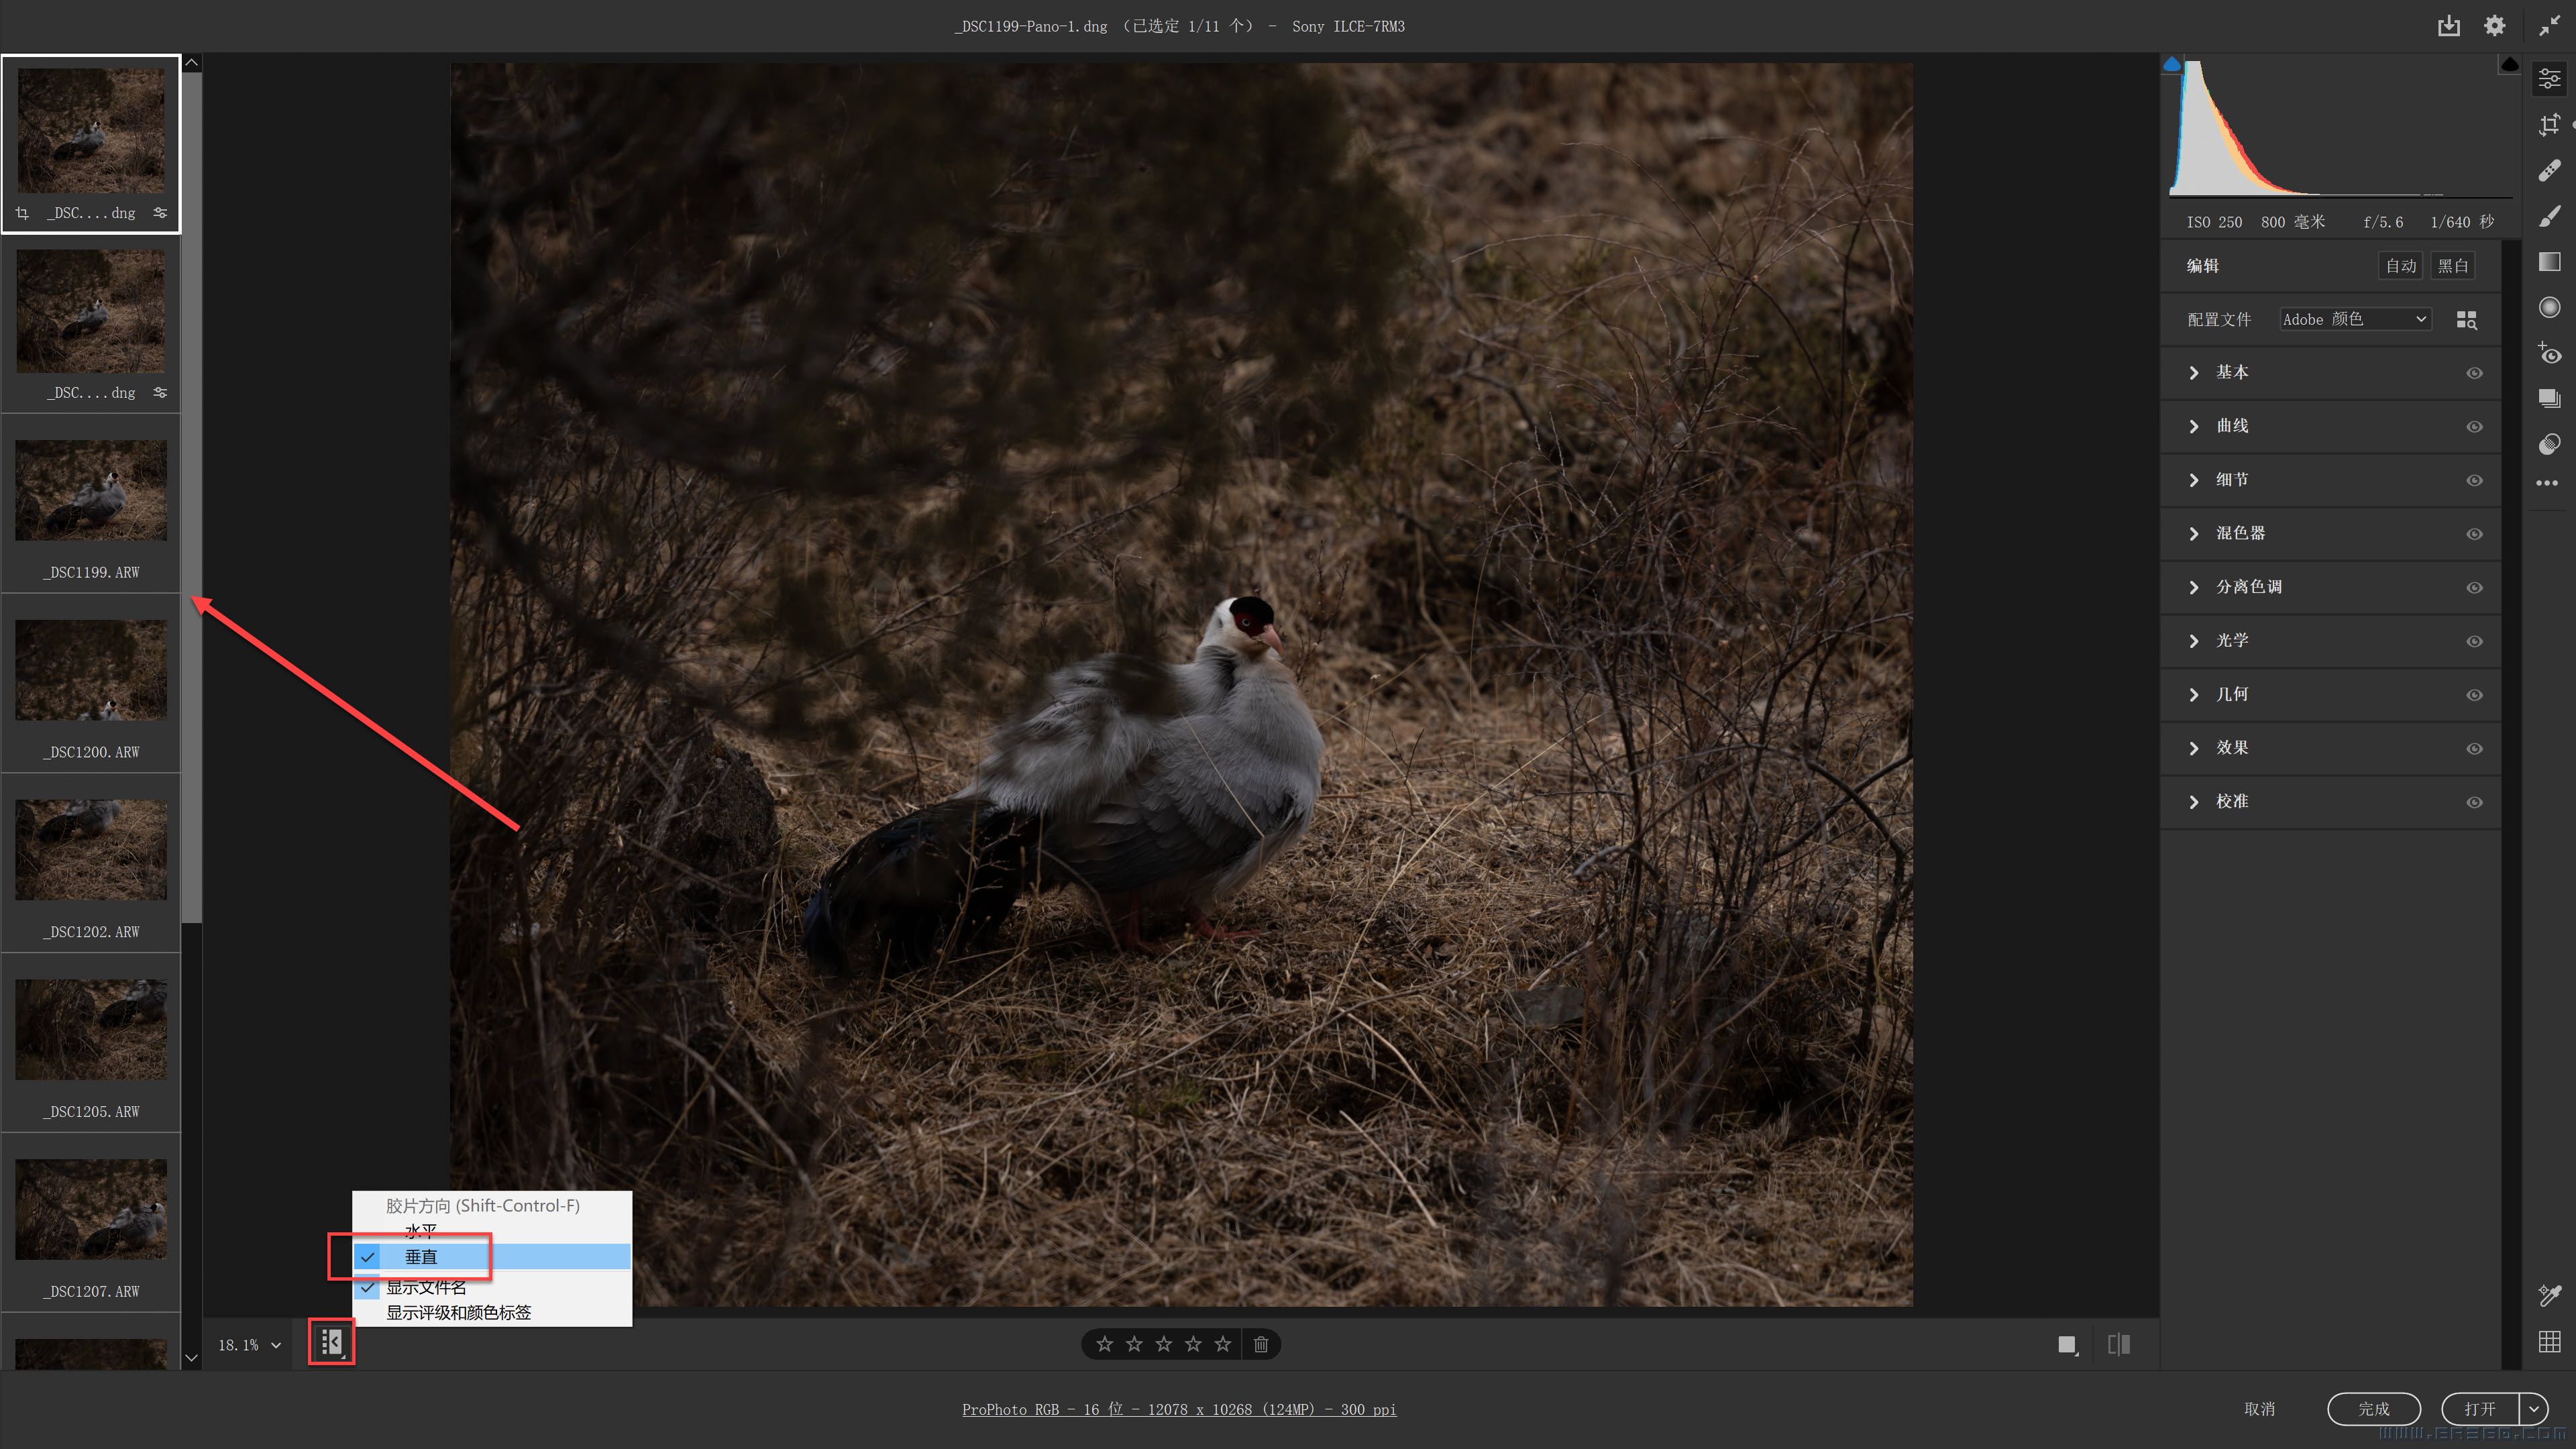
Task: Select the Spot Removal healing tool
Action: click(2549, 171)
